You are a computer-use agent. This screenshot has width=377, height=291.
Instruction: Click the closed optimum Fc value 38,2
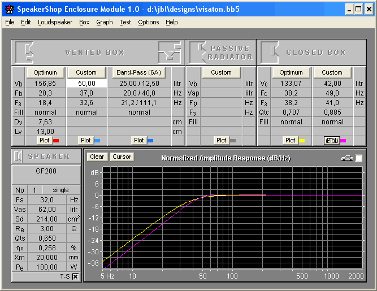(291, 93)
